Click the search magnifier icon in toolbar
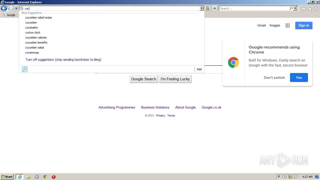The image size is (320, 180). (x=291, y=8)
